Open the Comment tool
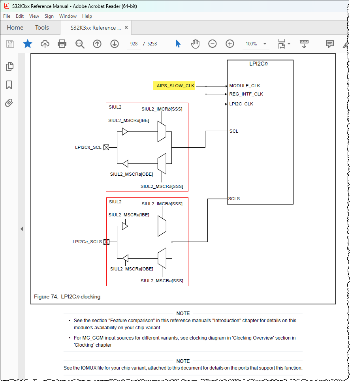This screenshot has height=381, width=350. click(x=329, y=44)
